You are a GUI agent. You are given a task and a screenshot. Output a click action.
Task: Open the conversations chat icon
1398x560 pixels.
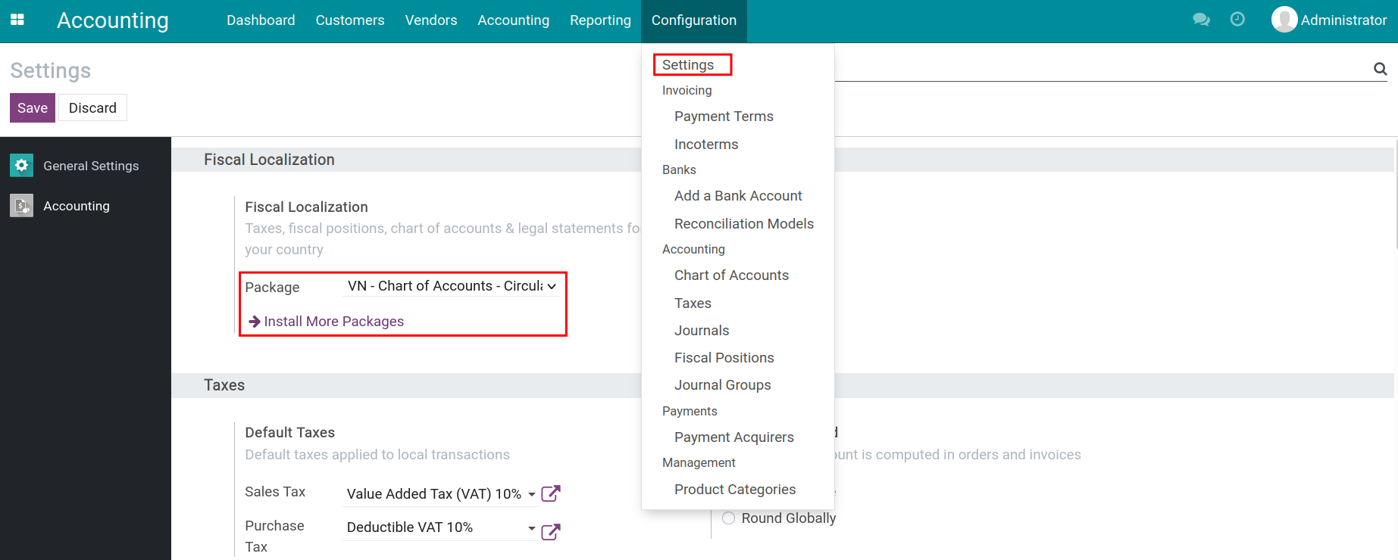(1201, 20)
